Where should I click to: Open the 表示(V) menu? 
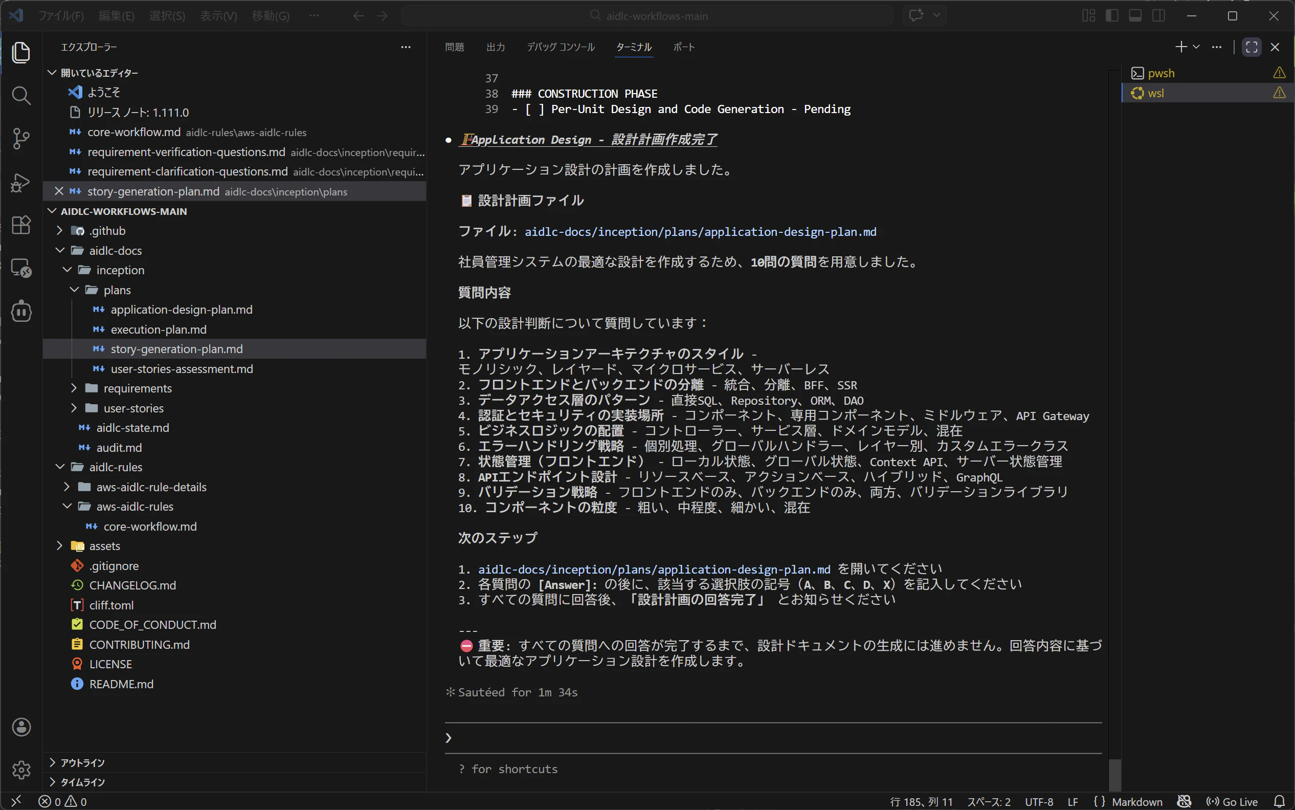218,16
